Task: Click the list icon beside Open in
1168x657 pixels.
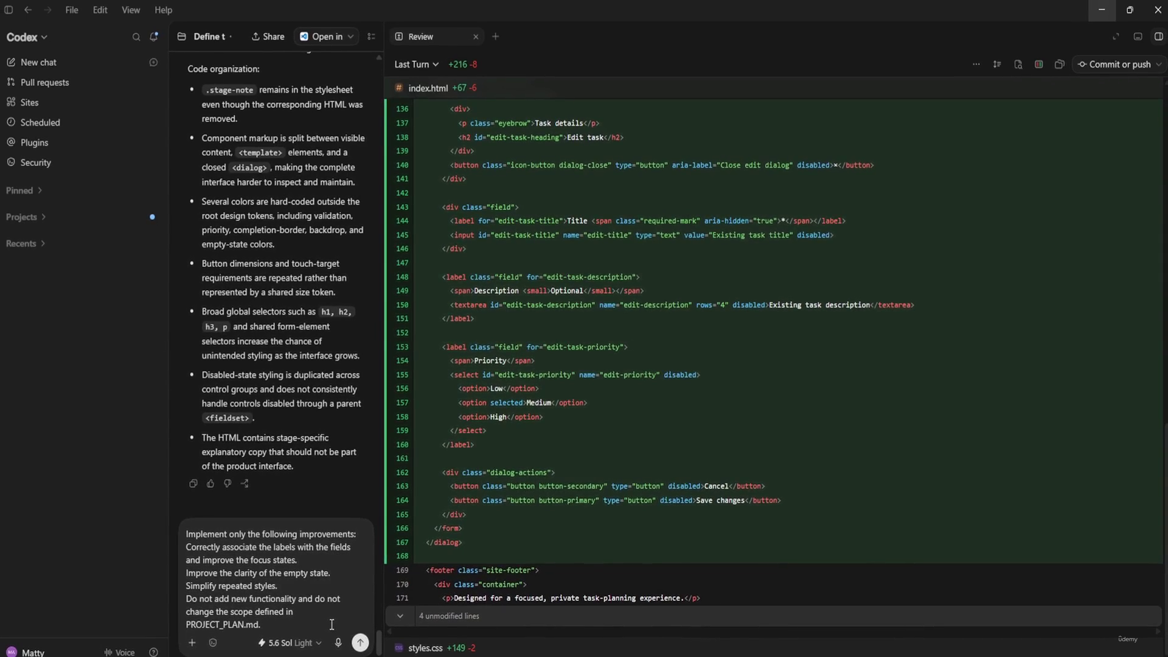Action: tap(371, 37)
